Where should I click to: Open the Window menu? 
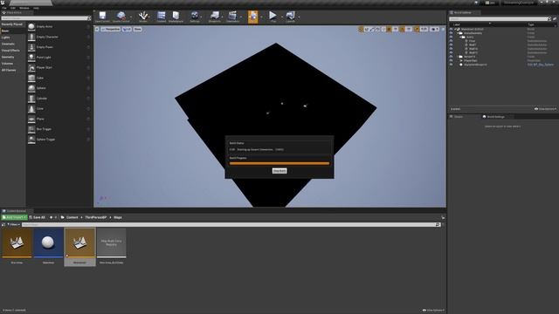tap(24, 8)
